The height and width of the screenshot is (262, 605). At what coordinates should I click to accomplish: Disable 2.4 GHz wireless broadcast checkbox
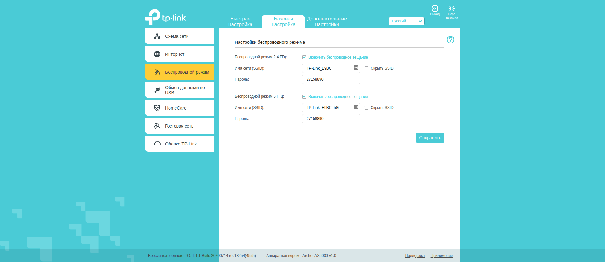click(304, 57)
